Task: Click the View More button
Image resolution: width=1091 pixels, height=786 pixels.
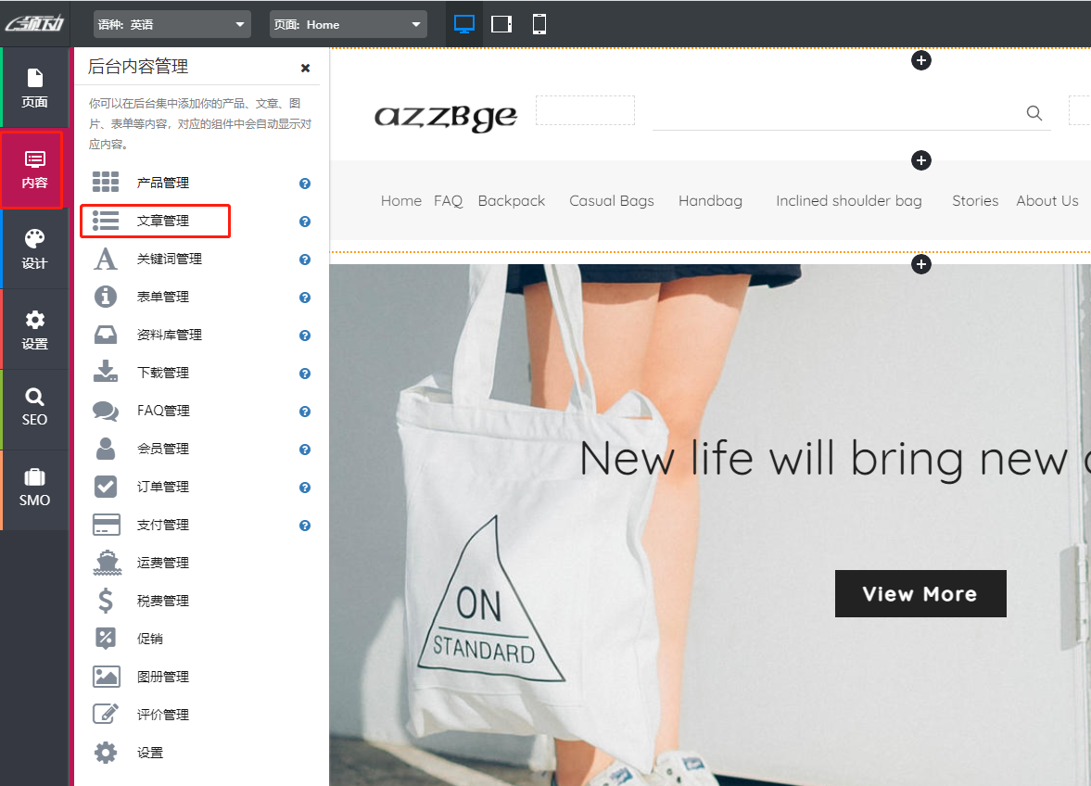Action: pyautogui.click(x=920, y=594)
